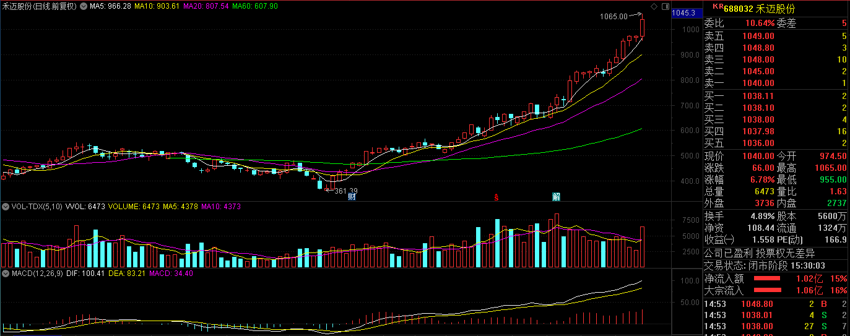
Task: Click the red 大宗流入 bar
Action: pos(767,290)
